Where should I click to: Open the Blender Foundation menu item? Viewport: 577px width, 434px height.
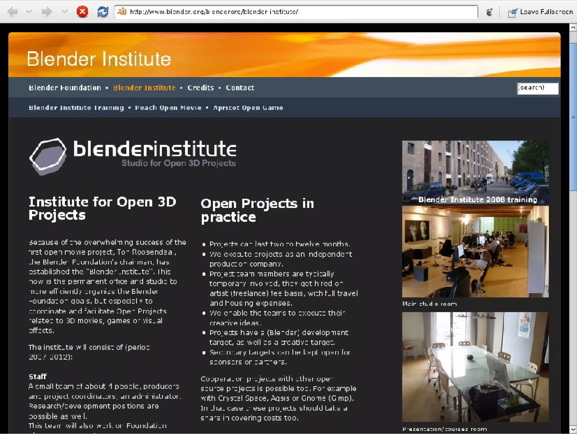coord(65,88)
